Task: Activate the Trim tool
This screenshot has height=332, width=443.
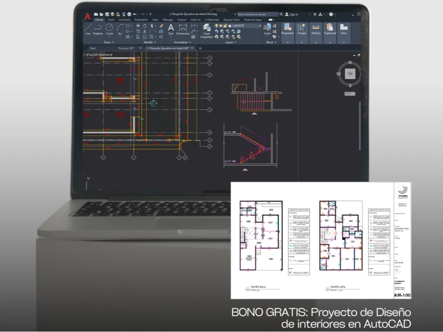Action: [152, 26]
